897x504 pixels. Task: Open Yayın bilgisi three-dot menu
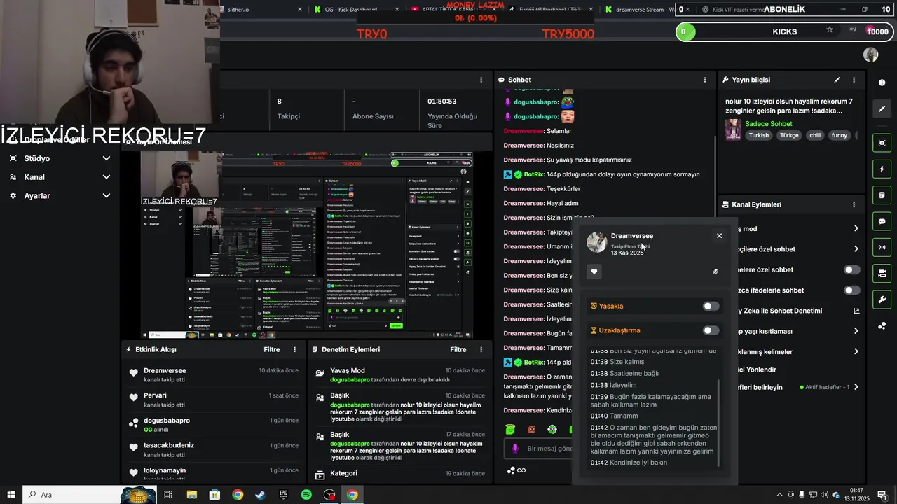point(854,80)
